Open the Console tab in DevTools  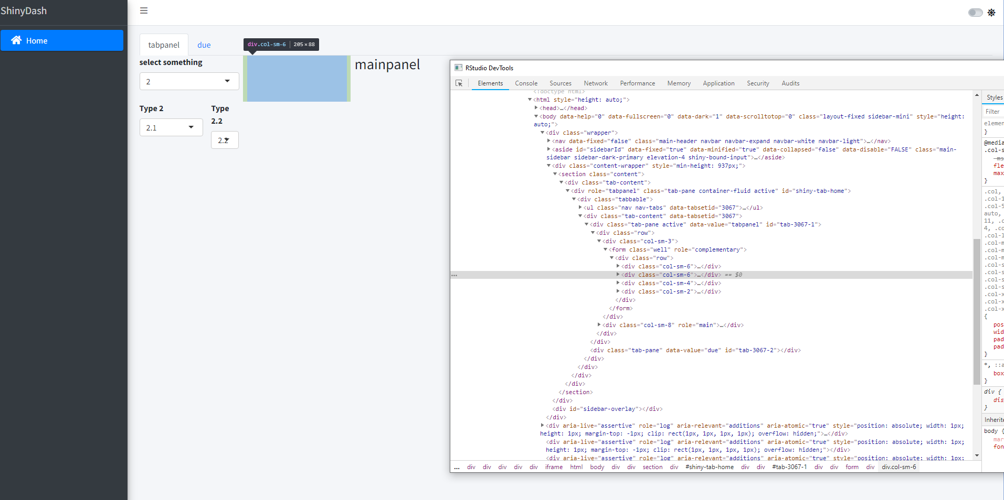(x=525, y=83)
